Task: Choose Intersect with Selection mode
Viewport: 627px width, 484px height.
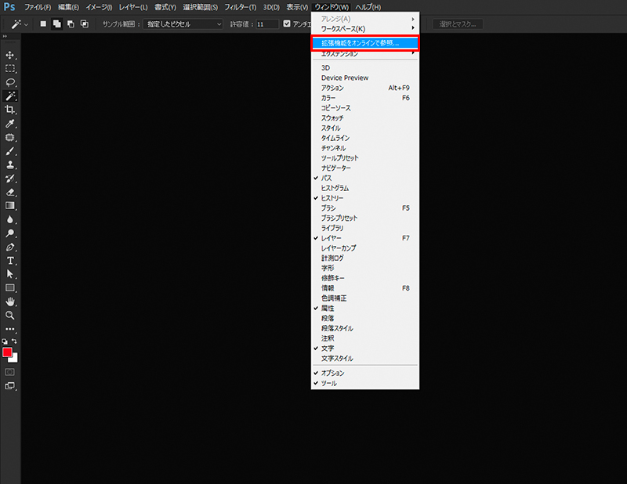Action: click(x=85, y=24)
